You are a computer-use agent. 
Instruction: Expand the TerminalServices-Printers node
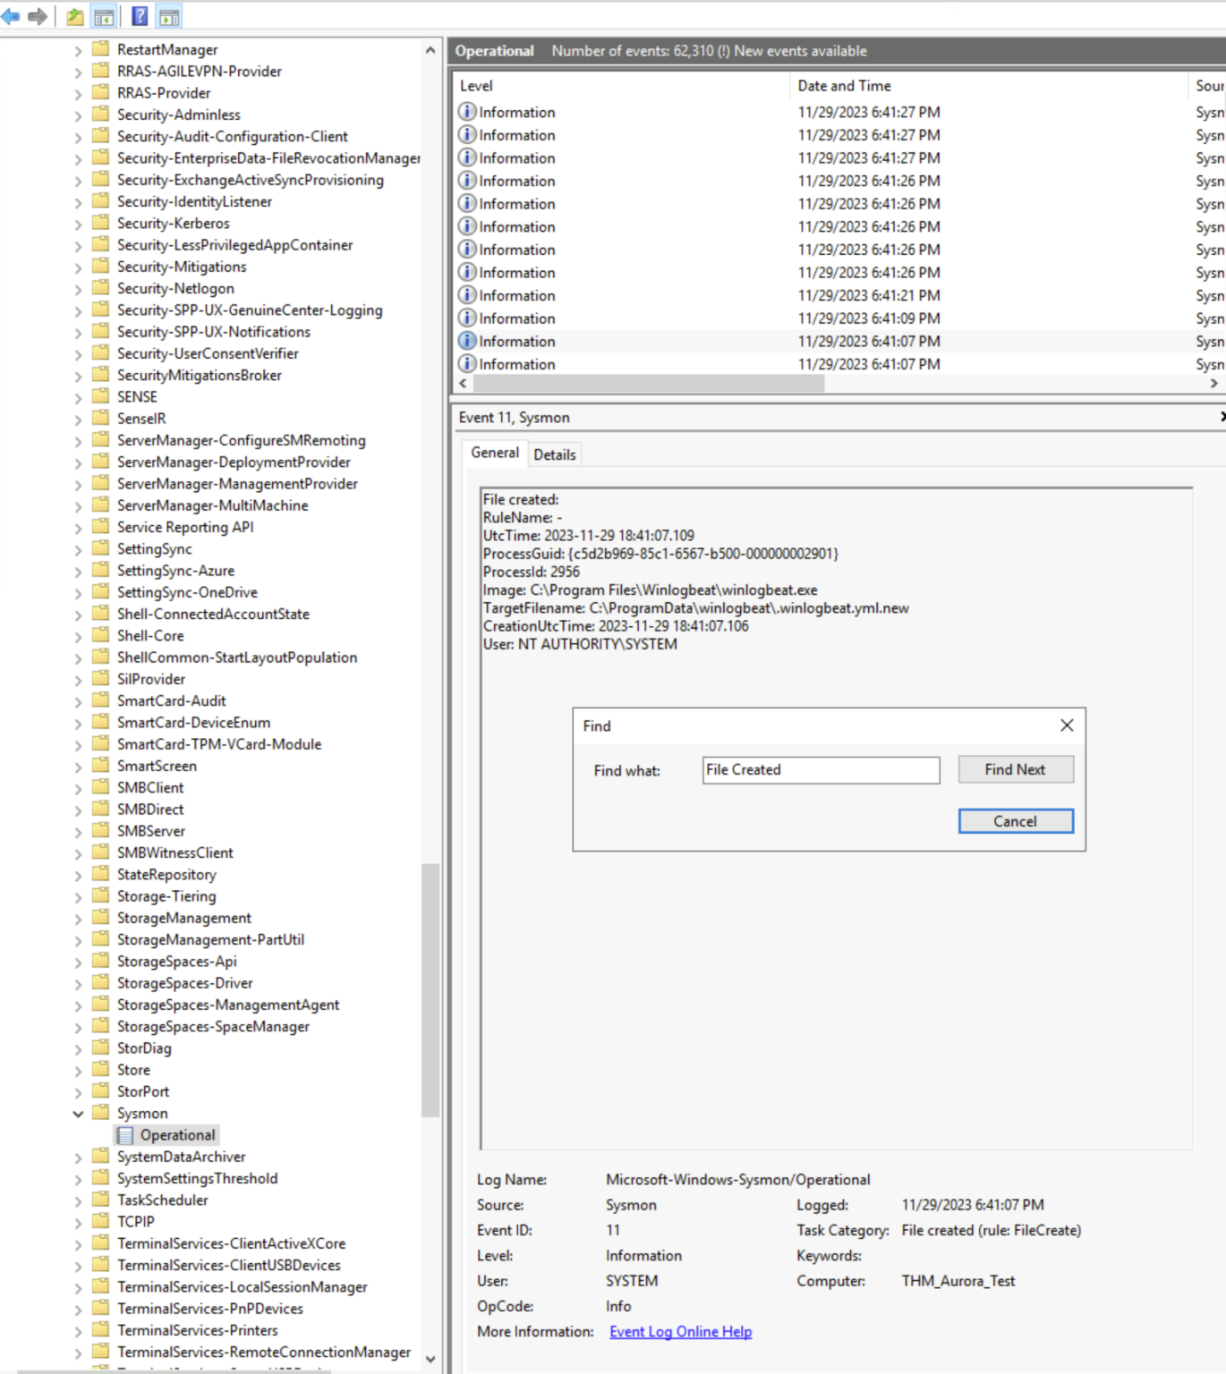(x=77, y=1330)
